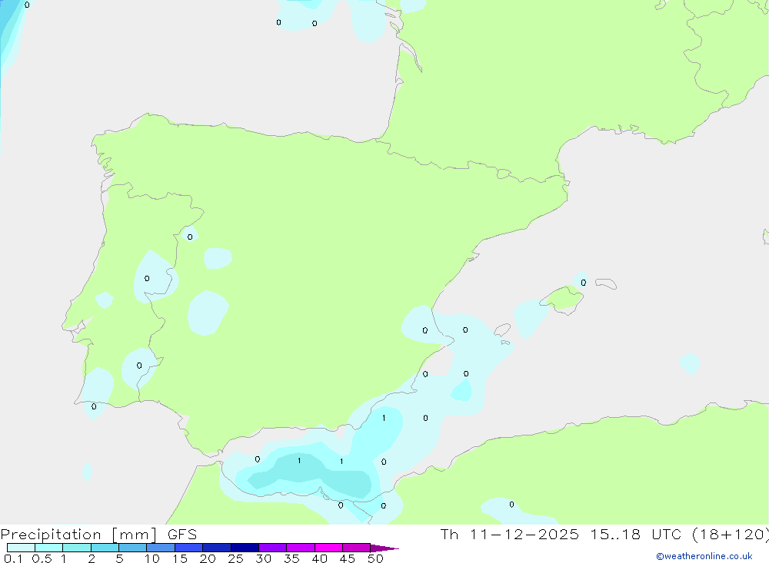Choose the 45–50 mm legend swatch
This screenshot has height=563, width=769.
[356, 548]
